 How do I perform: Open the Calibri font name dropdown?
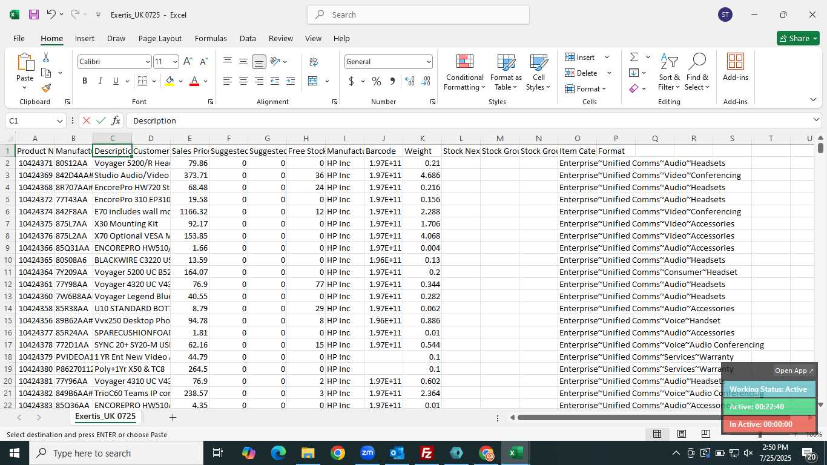coord(148,62)
